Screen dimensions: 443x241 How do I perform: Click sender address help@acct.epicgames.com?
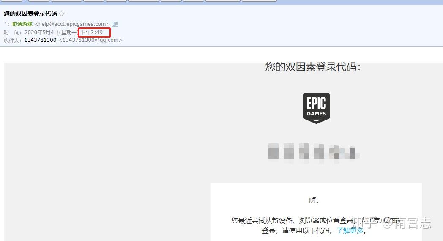(72, 24)
